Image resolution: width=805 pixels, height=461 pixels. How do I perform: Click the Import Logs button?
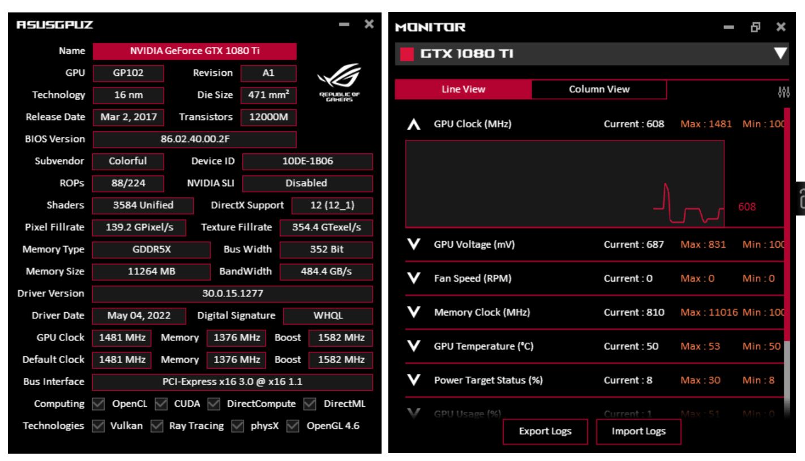tap(639, 432)
